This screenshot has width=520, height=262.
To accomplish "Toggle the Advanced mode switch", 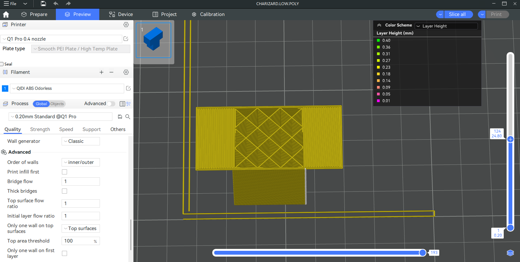I will (111, 104).
